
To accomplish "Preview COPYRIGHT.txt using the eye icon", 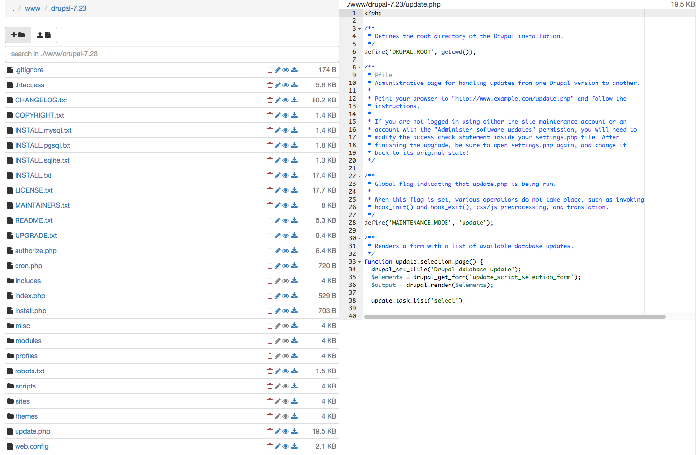I will coord(286,115).
